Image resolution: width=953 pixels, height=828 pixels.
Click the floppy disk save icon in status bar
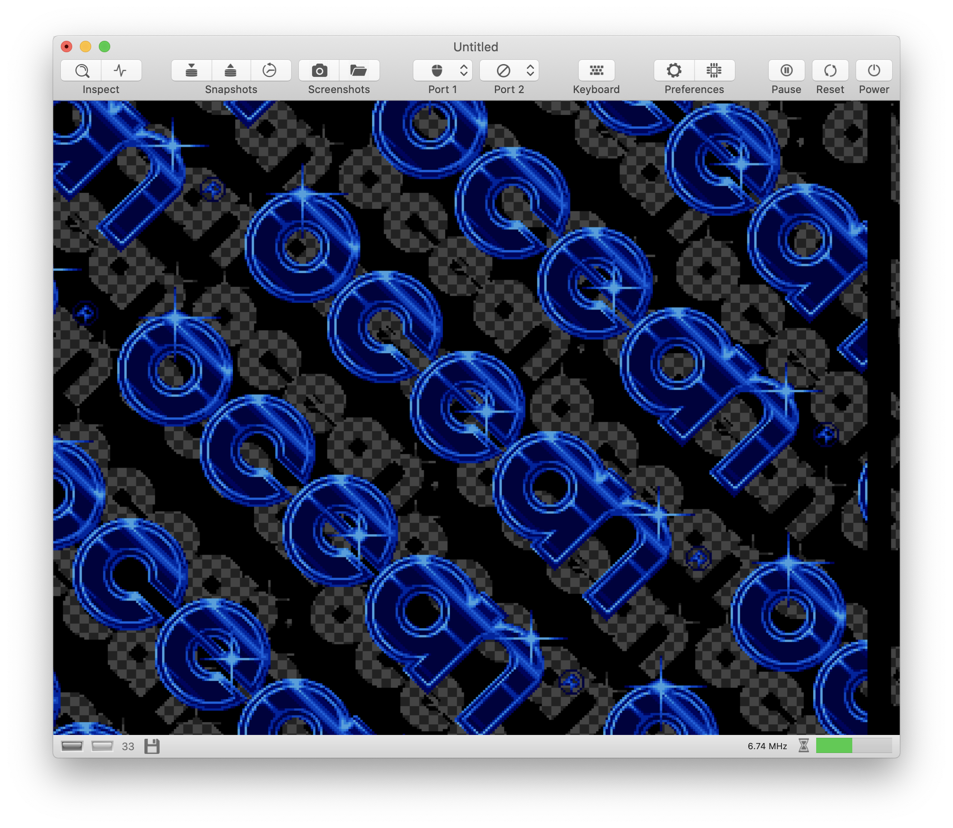(x=152, y=746)
